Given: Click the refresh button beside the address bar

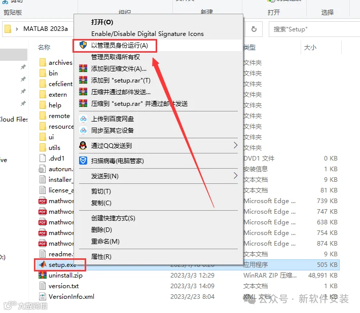Looking at the screenshot, I should point(254,29).
